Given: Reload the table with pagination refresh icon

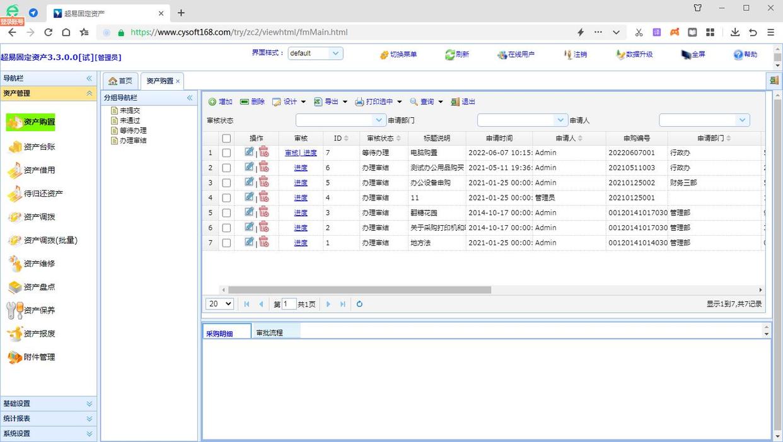Looking at the screenshot, I should coord(359,304).
